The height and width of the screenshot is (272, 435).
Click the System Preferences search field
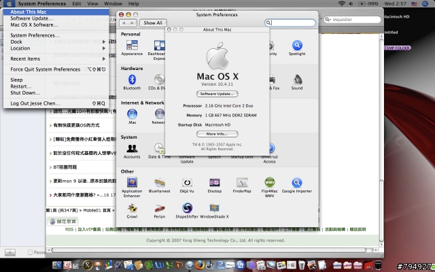pyautogui.click(x=290, y=22)
